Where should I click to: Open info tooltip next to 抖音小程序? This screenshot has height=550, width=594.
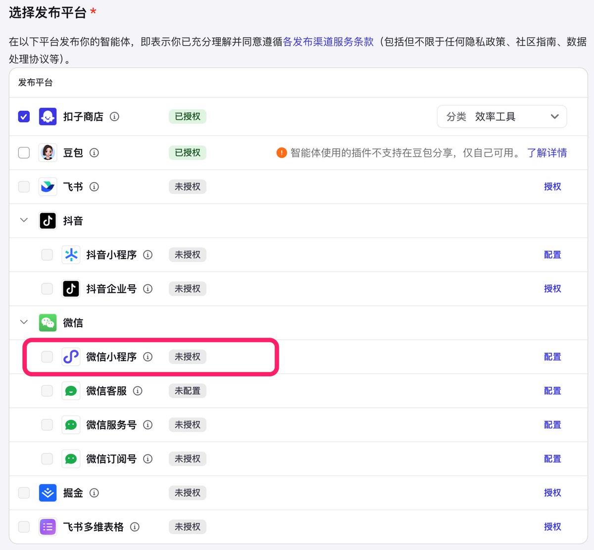[x=148, y=255]
